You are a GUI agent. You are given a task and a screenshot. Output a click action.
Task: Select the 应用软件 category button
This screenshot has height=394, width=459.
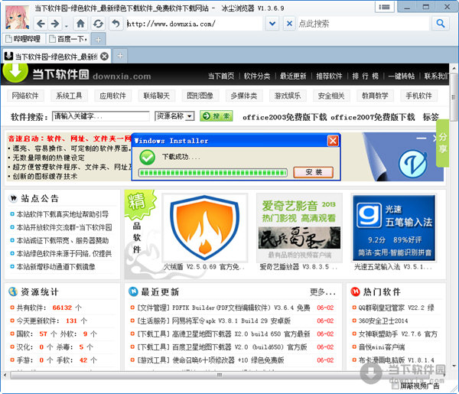pos(112,96)
